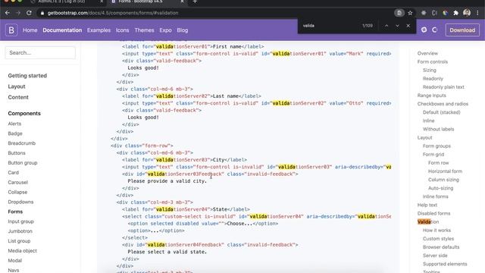Open Jumbotron component page
The image size is (485, 273).
click(x=20, y=231)
